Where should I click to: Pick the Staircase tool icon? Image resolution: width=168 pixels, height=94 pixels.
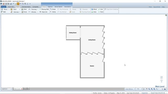[12, 12]
